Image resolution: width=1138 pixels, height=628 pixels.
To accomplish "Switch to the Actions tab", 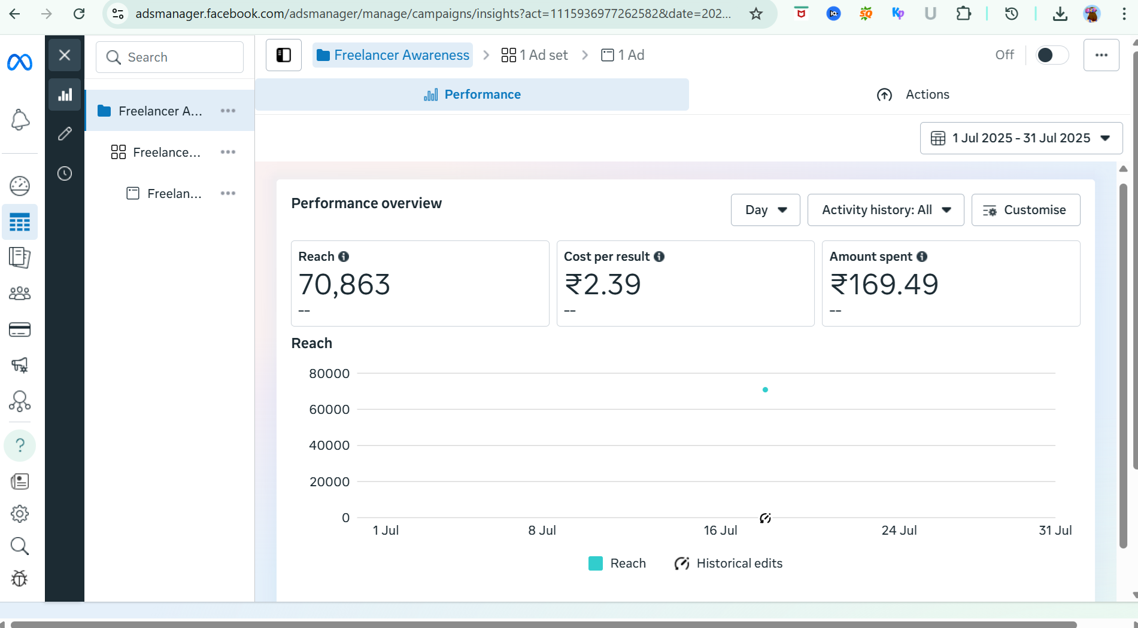I will (x=913, y=94).
